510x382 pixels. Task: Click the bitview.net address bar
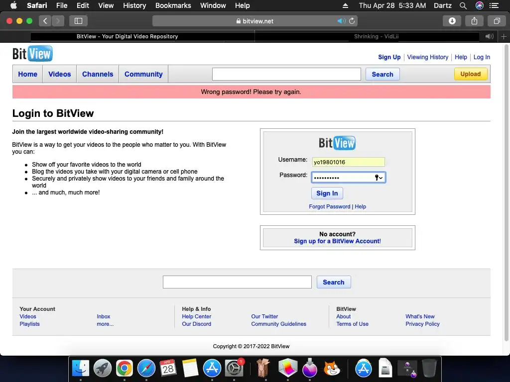tap(255, 21)
